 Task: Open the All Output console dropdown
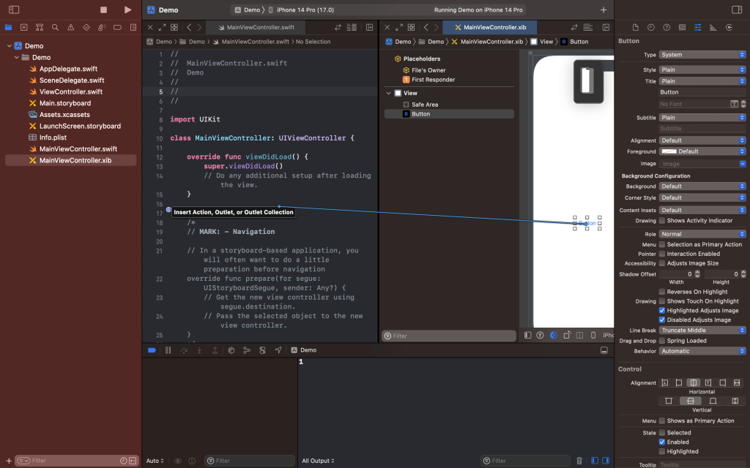point(318,461)
